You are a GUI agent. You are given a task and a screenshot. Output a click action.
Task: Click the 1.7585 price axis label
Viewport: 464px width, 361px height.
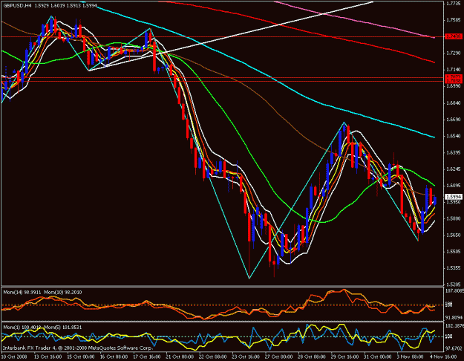[454, 20]
